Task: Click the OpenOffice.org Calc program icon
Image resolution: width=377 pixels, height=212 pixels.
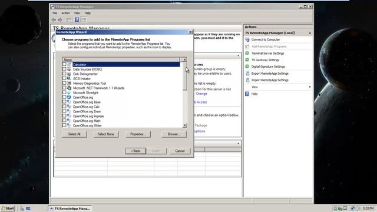Action: tap(69, 107)
